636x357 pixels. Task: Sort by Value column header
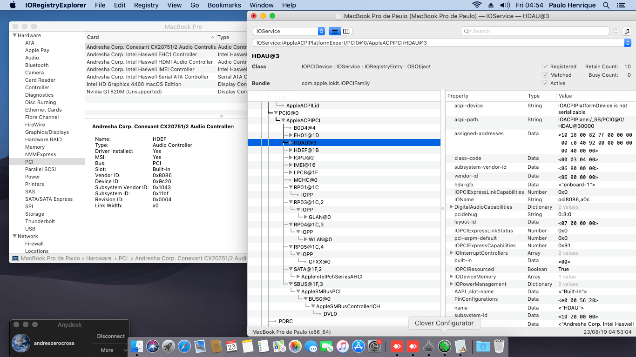click(x=595, y=96)
